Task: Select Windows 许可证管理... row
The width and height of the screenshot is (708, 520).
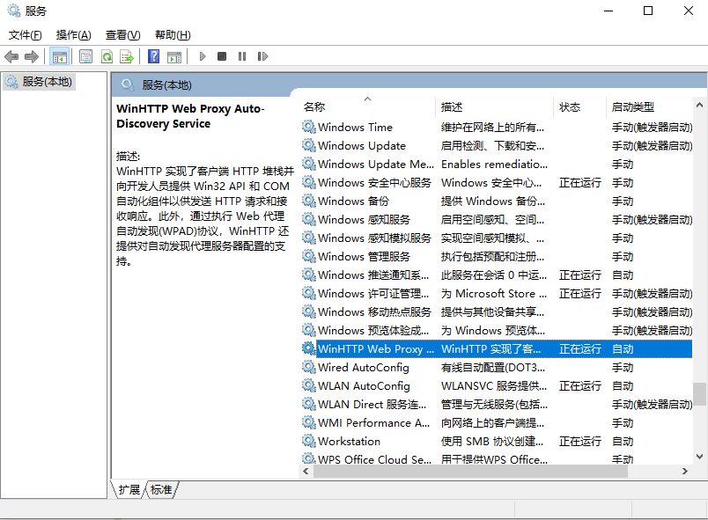Action: point(496,294)
